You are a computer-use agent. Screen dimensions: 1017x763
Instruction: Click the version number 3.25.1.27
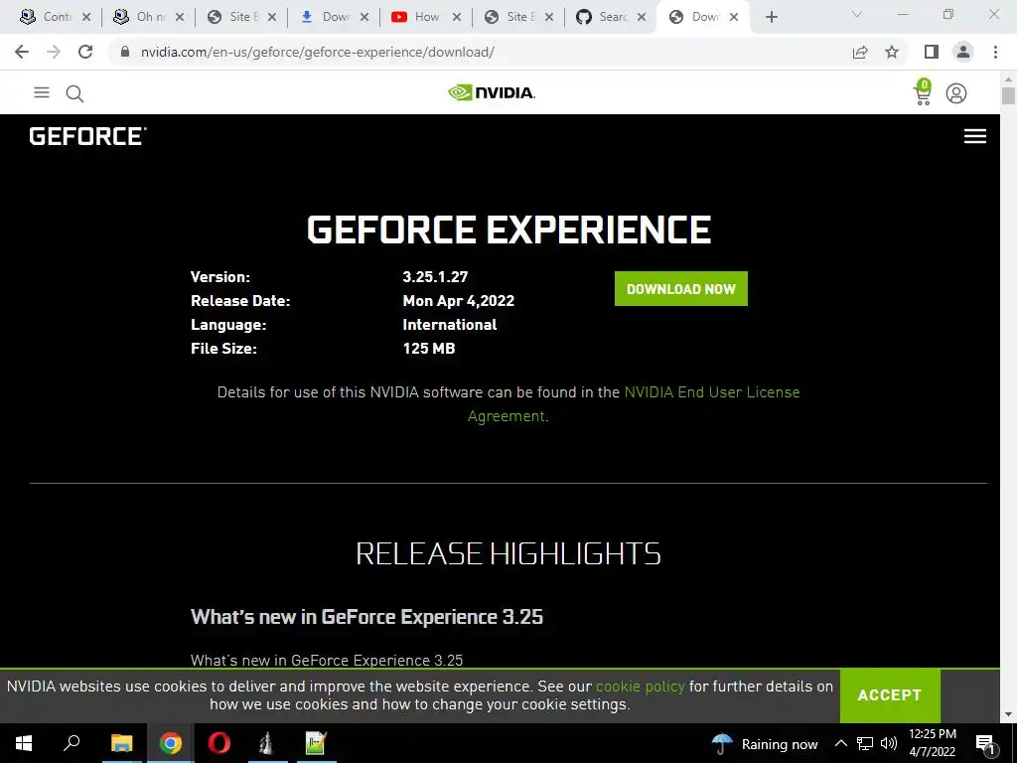point(435,276)
